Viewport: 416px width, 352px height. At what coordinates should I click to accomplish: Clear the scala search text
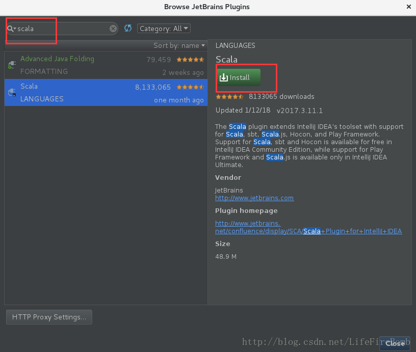click(x=113, y=29)
